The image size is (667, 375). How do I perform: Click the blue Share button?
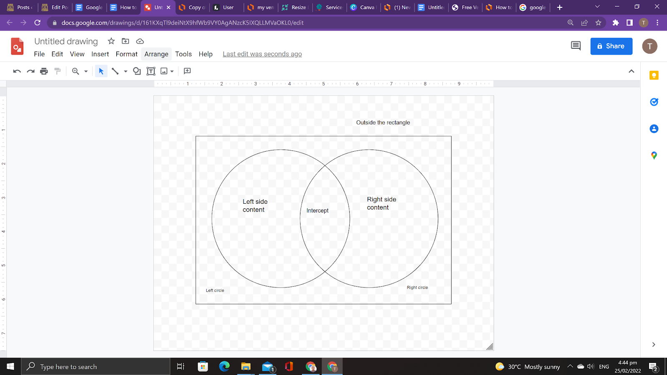[x=611, y=46]
